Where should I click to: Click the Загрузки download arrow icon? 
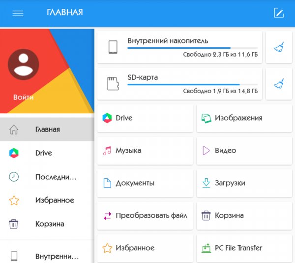tap(206, 183)
